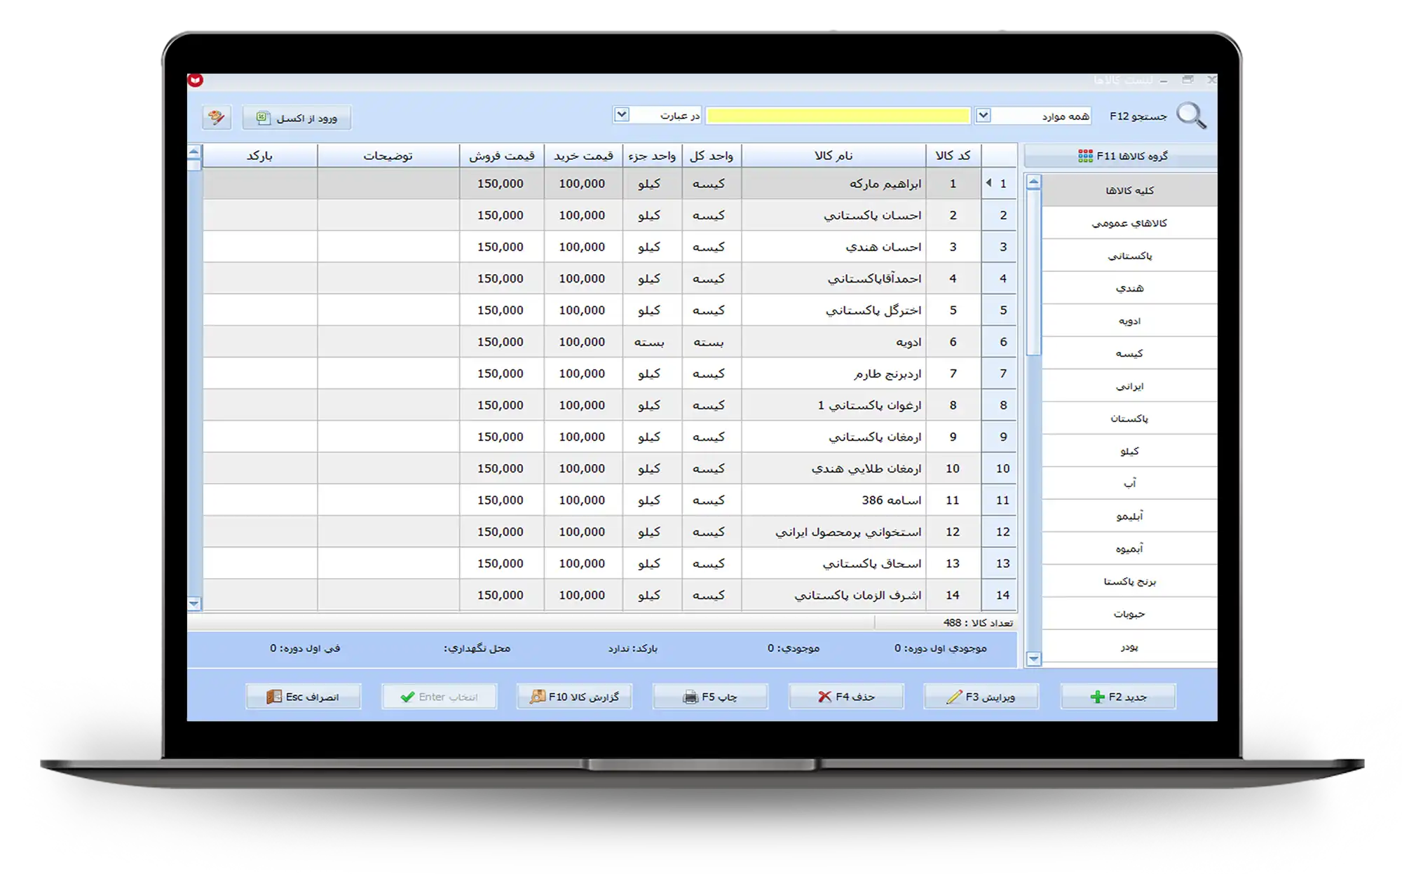Viewport: 1402px width, 874px height.
Task: Select 'پودر' group in sidebar
Action: pyautogui.click(x=1129, y=646)
